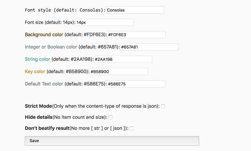This screenshot has height=151, width=251.
Task: Click the Integer or Boolean color input
Action: 149,47
